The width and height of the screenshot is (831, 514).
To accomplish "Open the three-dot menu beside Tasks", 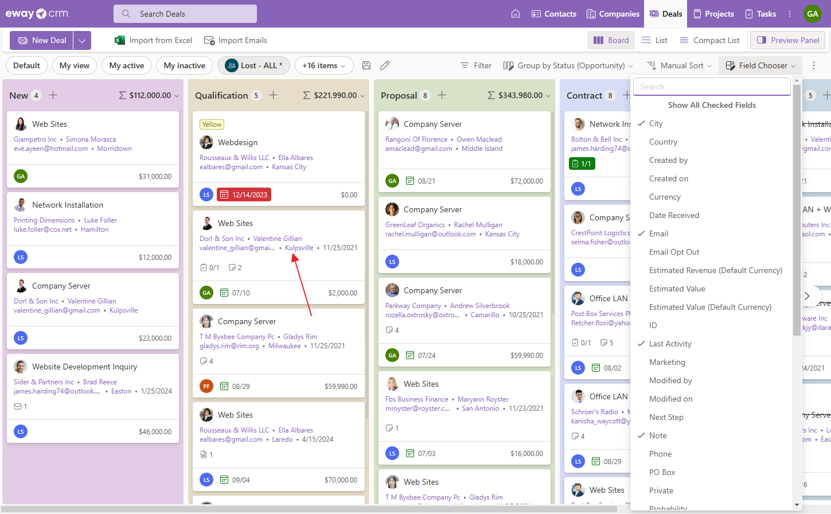I will tap(790, 14).
